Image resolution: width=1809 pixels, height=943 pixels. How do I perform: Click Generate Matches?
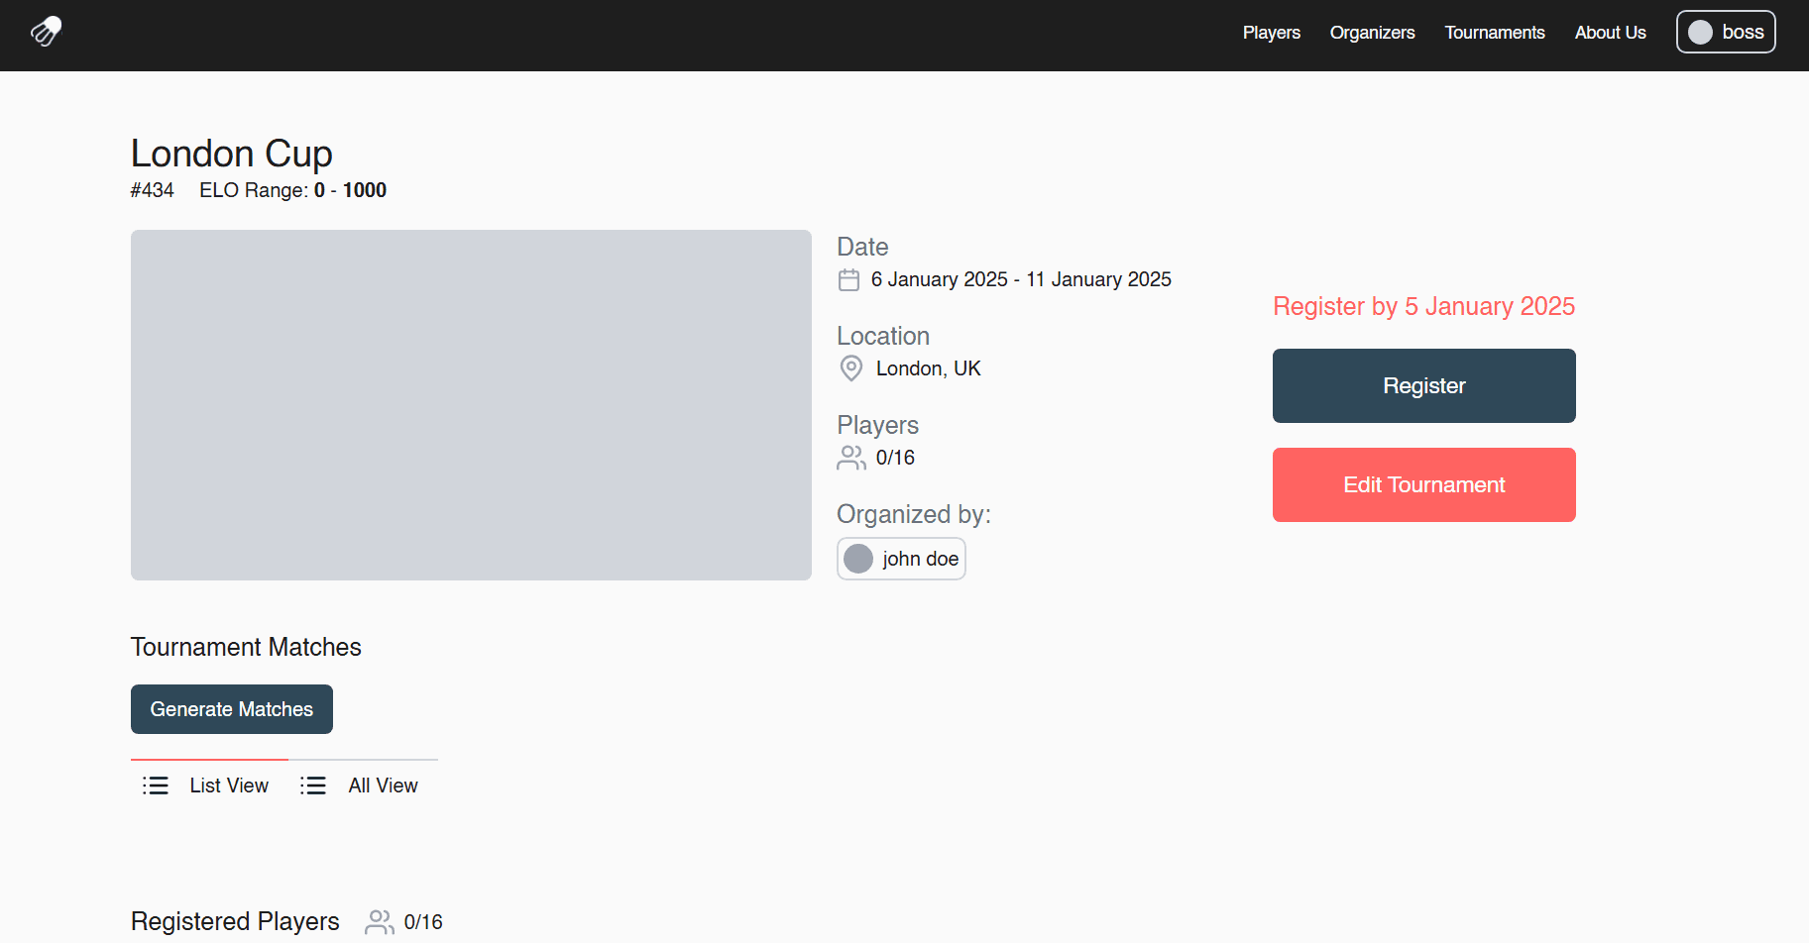click(x=231, y=709)
